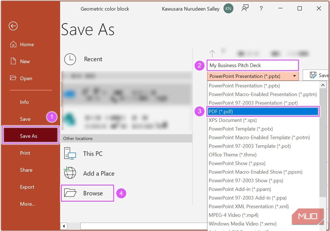Click More... in the sidebar

(x=28, y=204)
